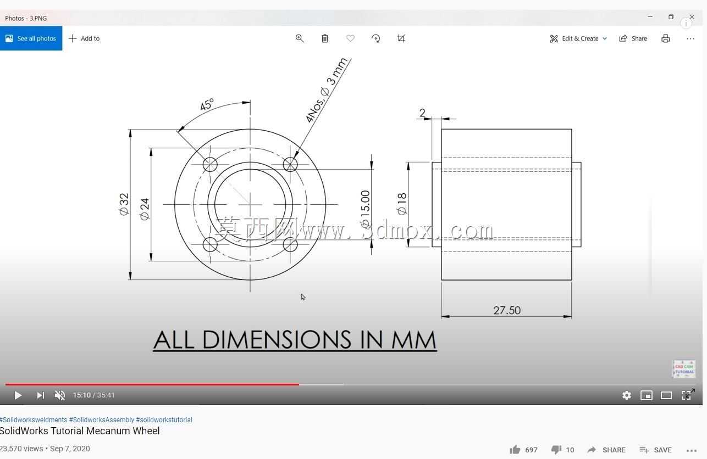The height and width of the screenshot is (459, 707).
Task: Toggle theater mode
Action: click(x=666, y=395)
